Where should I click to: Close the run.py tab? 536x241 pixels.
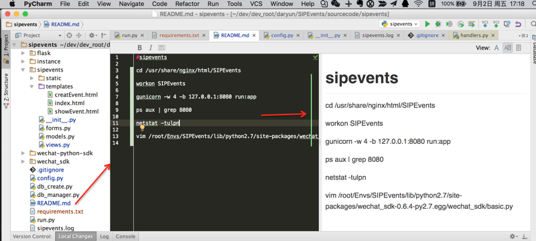142,35
